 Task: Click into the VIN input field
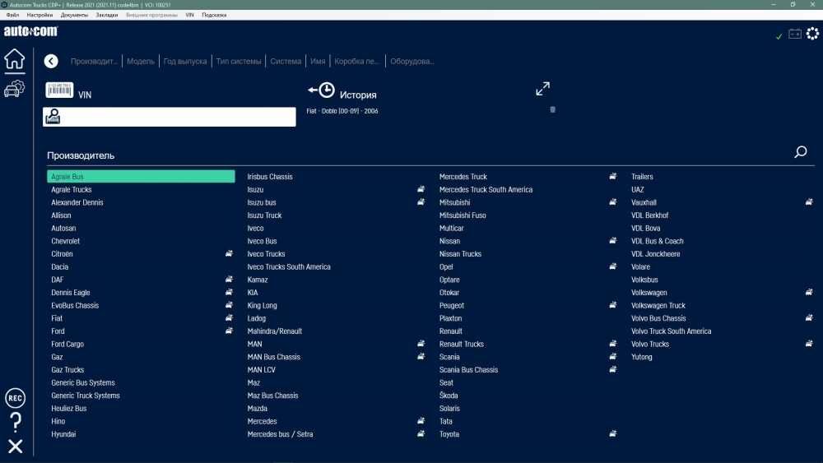(x=170, y=117)
